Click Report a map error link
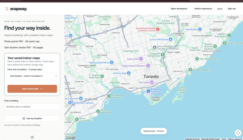The width and height of the screenshot is (243, 140). [235, 139]
